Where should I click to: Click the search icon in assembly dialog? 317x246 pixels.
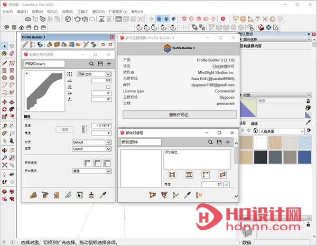(210, 142)
